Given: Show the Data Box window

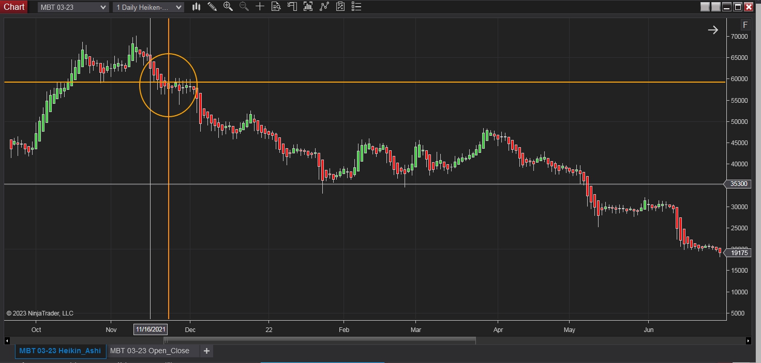Looking at the screenshot, I should tap(276, 7).
